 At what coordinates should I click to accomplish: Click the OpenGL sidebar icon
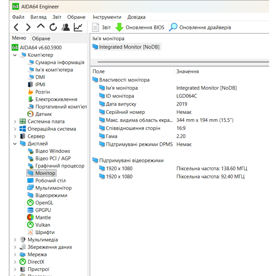[30, 203]
